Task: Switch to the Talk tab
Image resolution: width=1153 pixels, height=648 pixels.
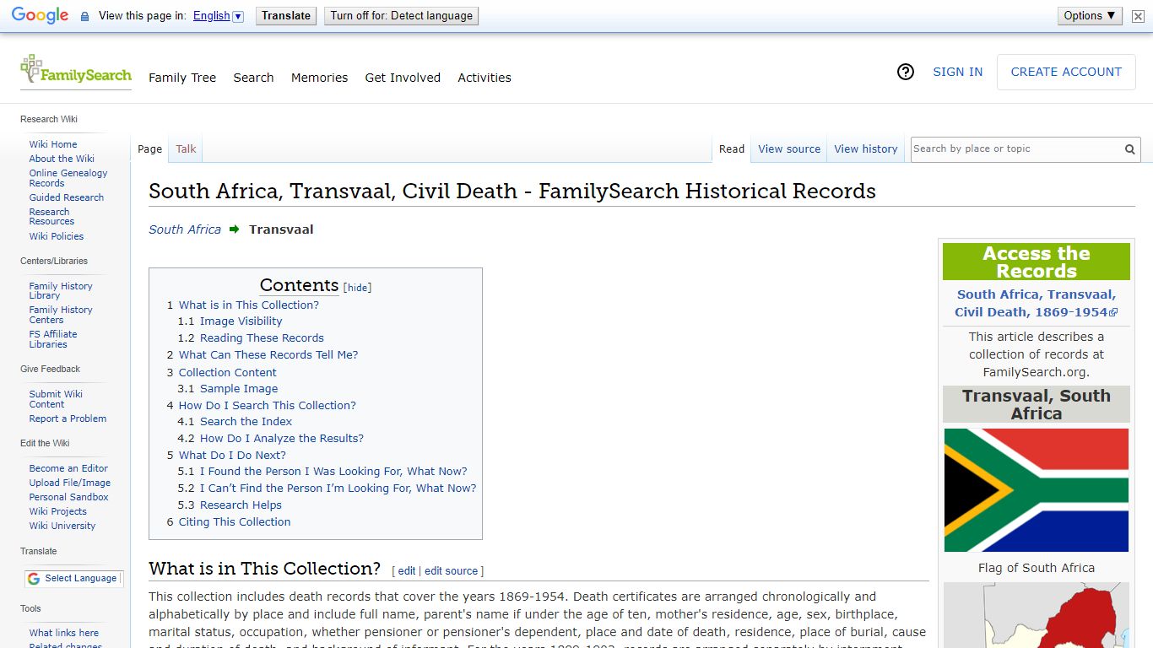Action: tap(186, 149)
